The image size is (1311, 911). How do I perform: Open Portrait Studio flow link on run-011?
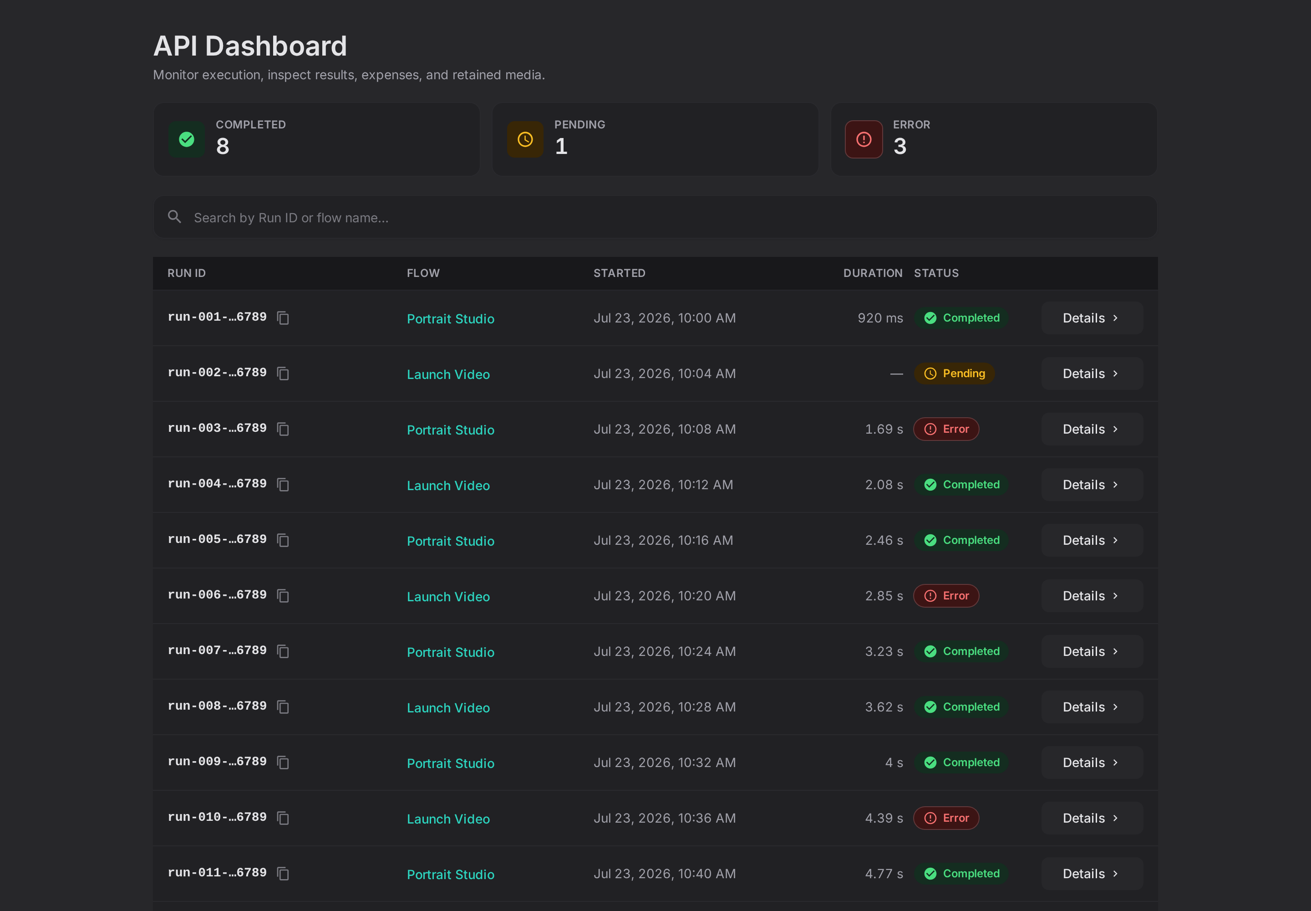coord(450,875)
